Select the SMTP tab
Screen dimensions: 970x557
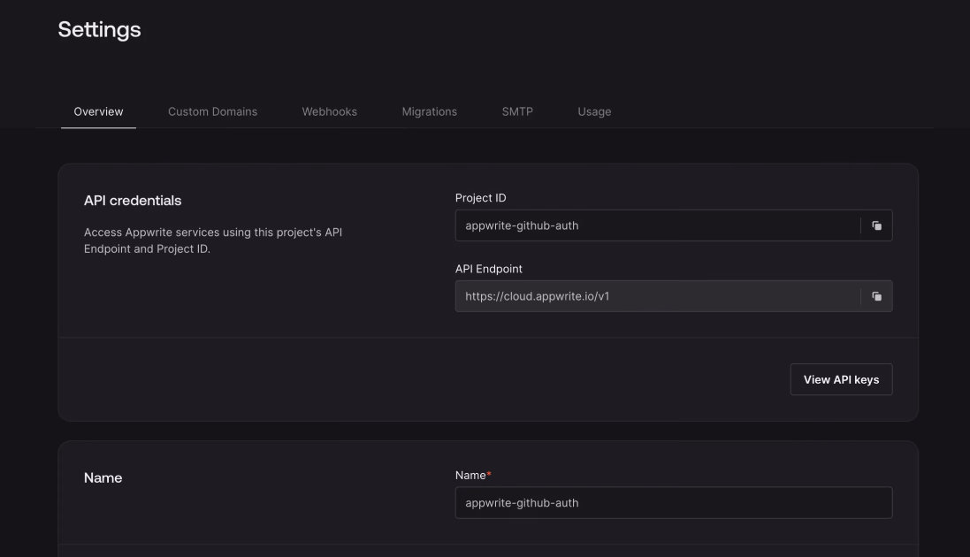coord(517,112)
